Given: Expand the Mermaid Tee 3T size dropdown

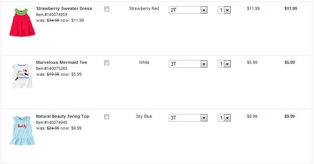Looking at the screenshot, I should click(x=188, y=64).
